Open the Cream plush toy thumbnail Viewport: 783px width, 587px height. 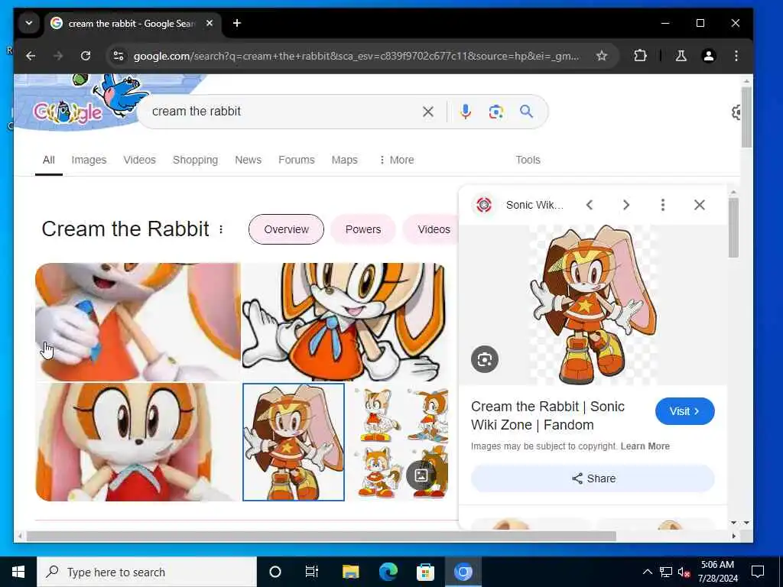coord(138,443)
